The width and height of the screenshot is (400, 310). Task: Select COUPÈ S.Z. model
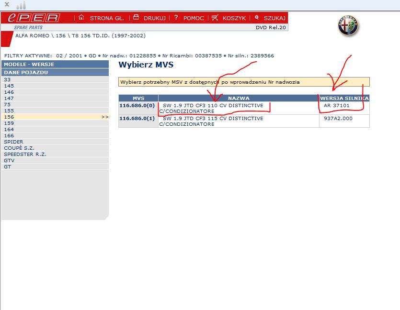(x=55, y=148)
